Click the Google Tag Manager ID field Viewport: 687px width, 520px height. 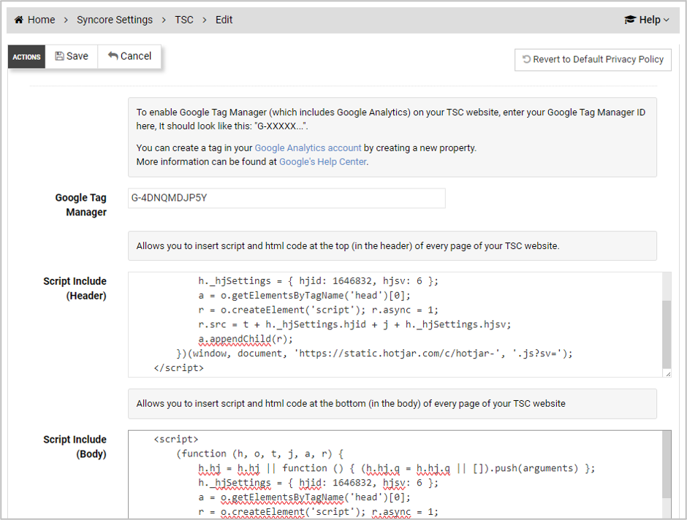point(286,198)
